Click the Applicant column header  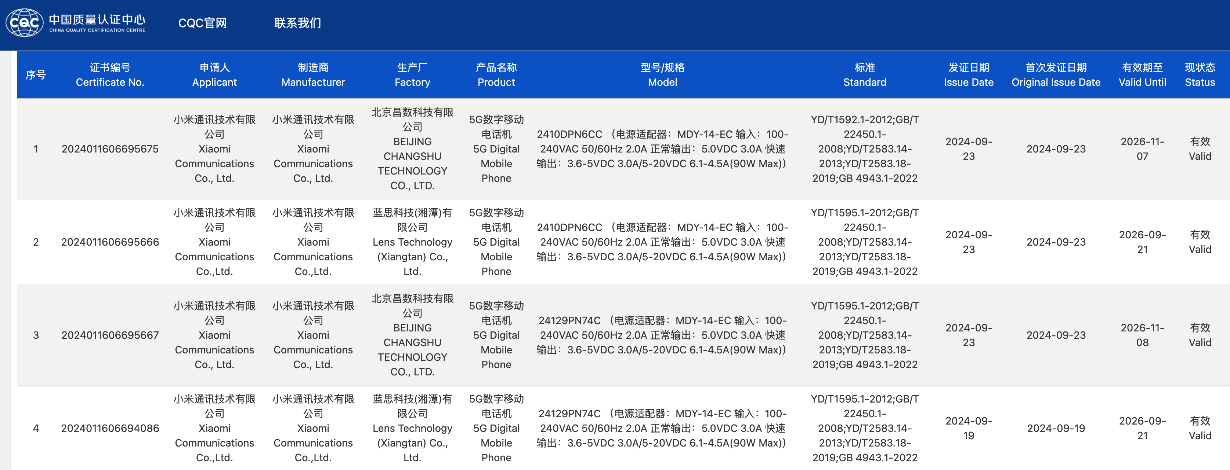coord(214,75)
